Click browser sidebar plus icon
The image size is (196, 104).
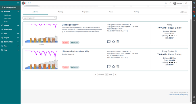pos(194,20)
